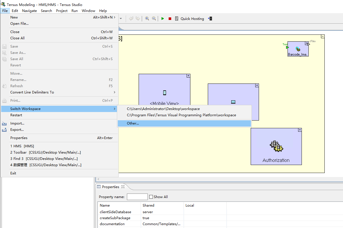Open the Project menu
This screenshot has height=228, width=343.
(62, 11)
